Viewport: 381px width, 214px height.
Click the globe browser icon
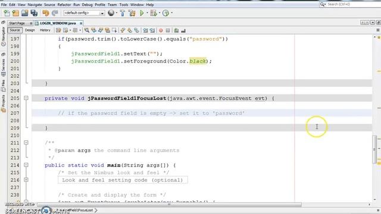pos(111,13)
